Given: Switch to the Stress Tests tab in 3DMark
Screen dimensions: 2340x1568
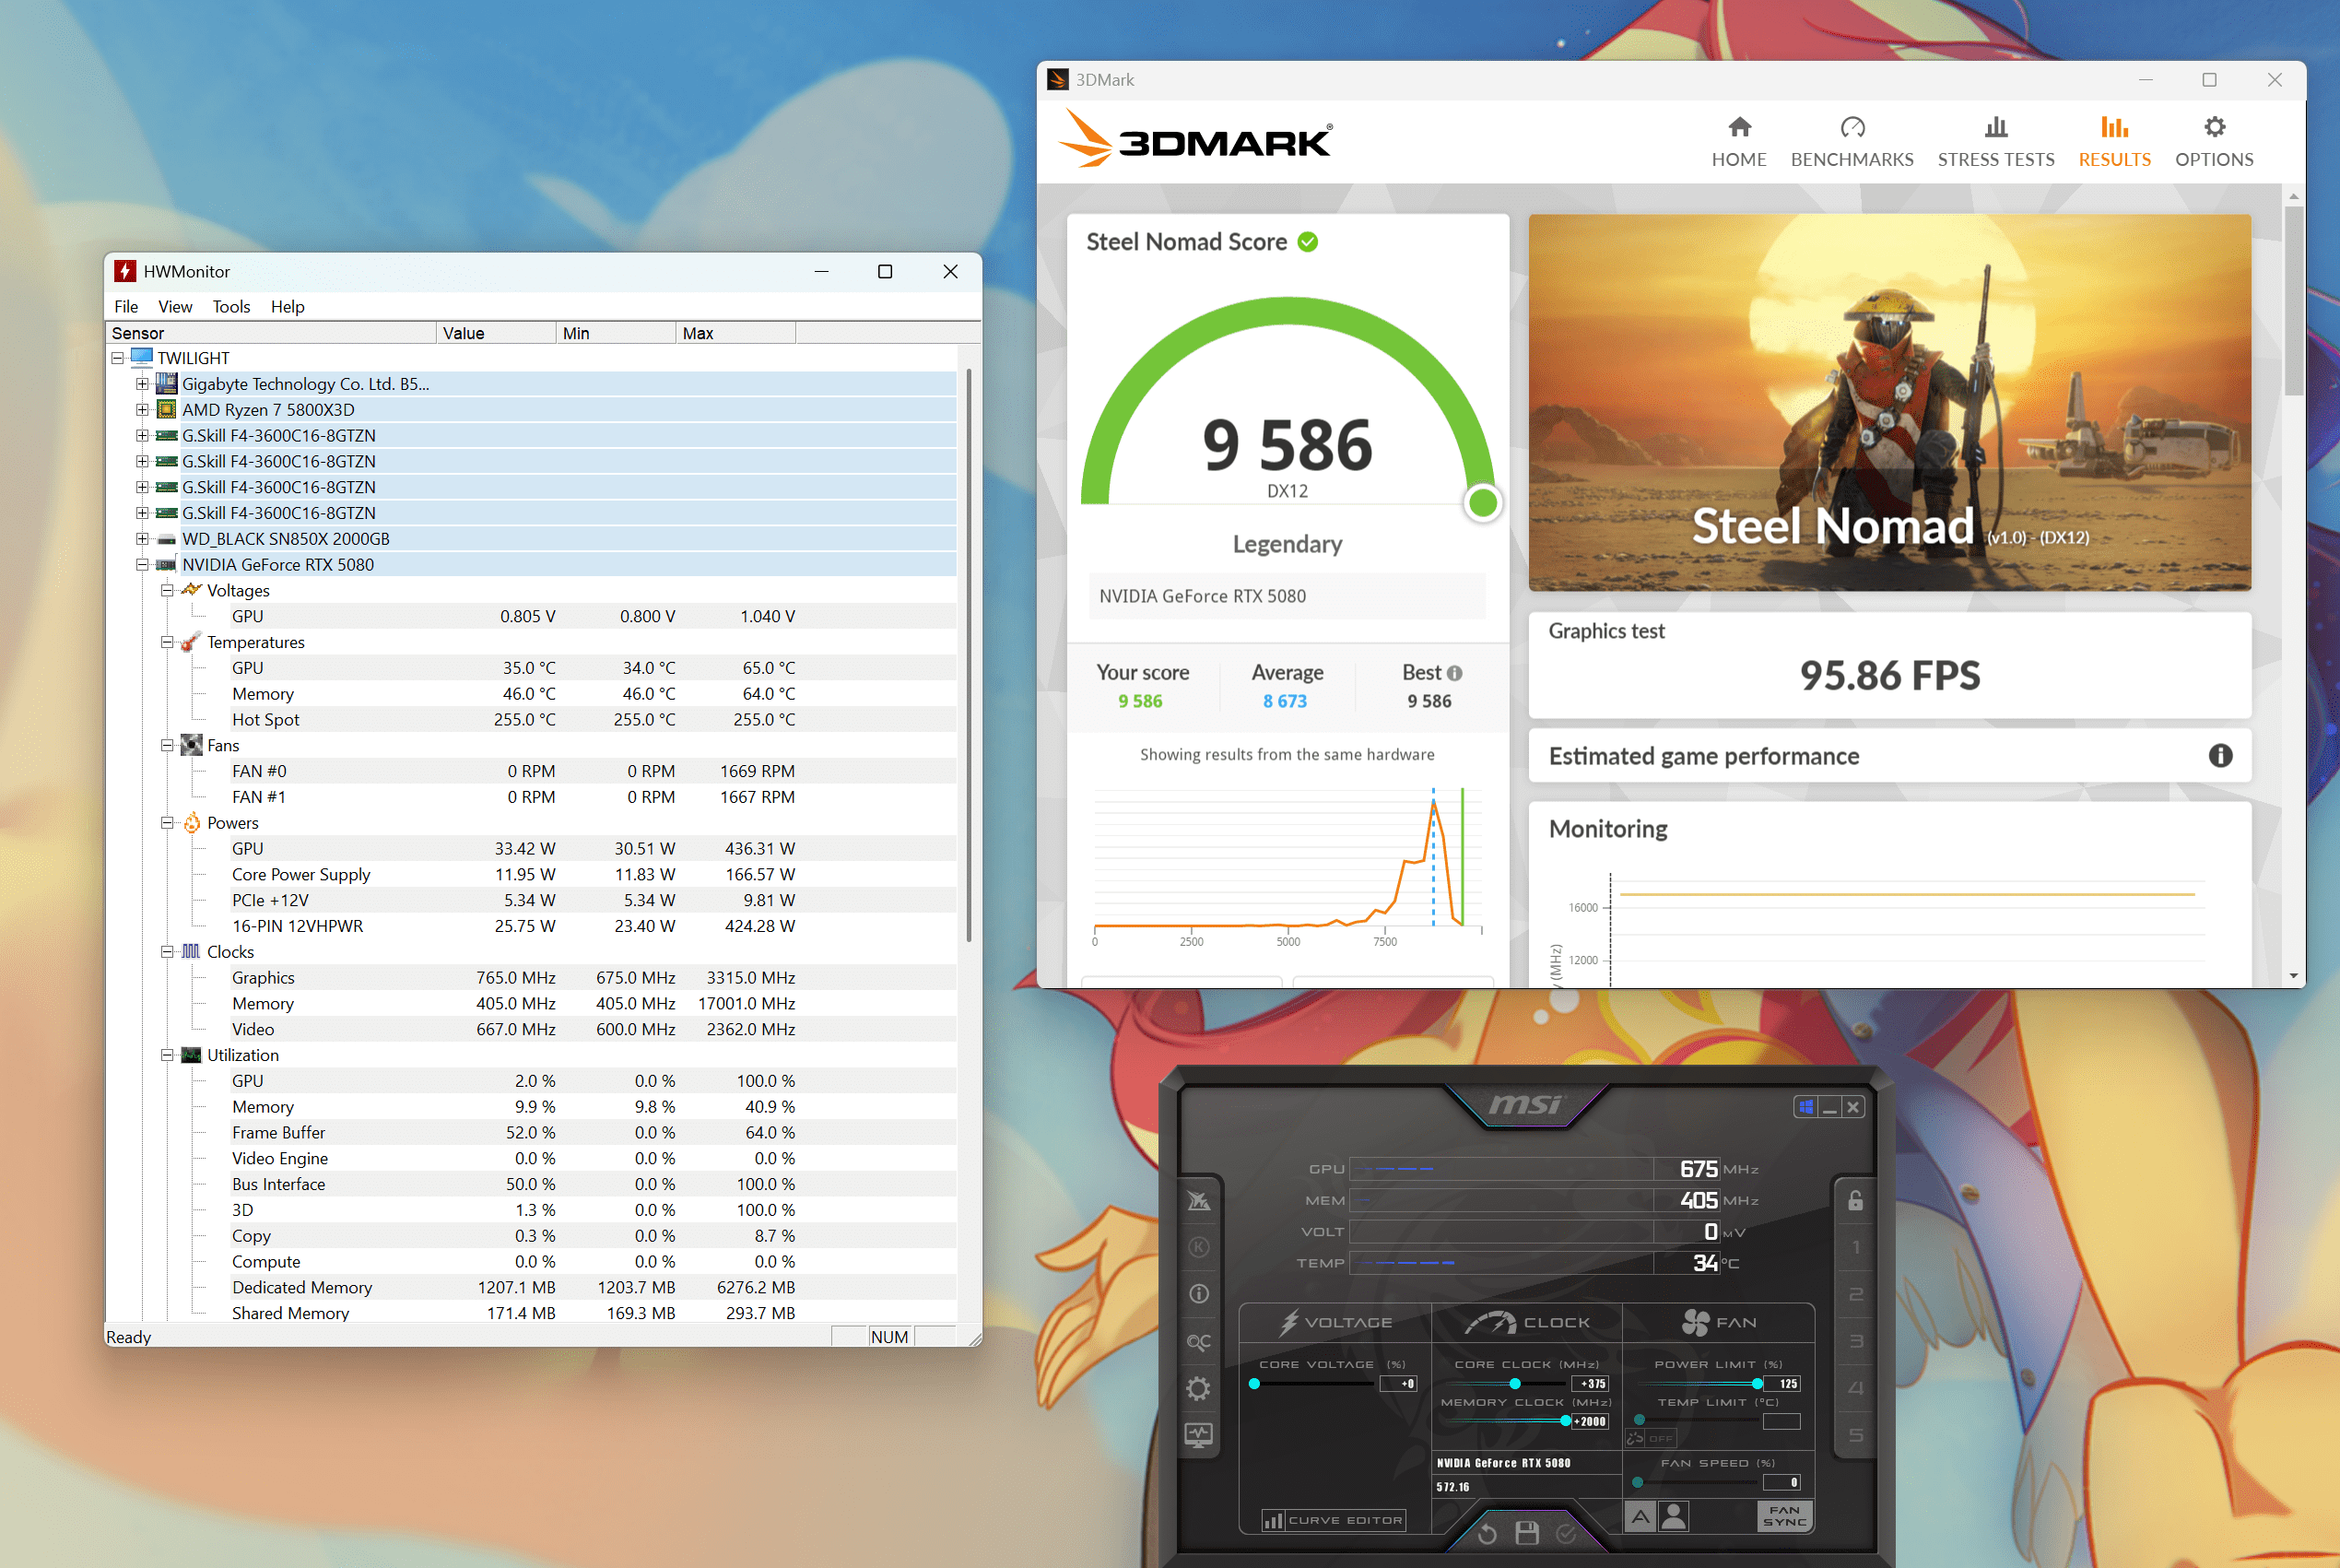Looking at the screenshot, I should tap(1995, 141).
